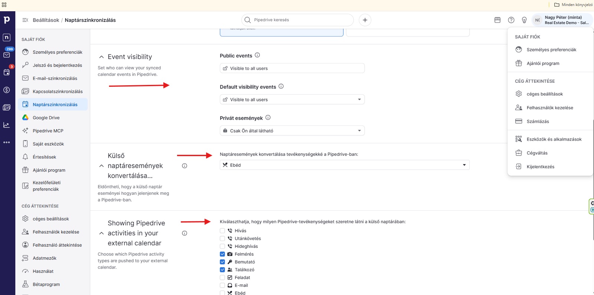Open the insights chart icon in left rail

[x=7, y=125]
